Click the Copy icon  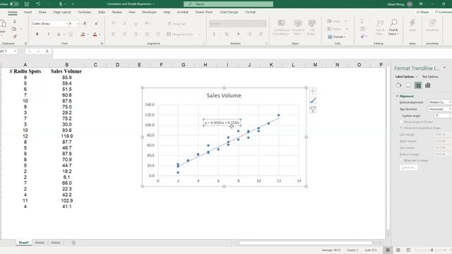tap(14, 29)
